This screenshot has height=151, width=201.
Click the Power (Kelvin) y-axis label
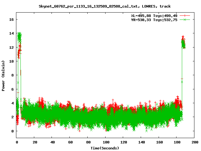pos(3,76)
